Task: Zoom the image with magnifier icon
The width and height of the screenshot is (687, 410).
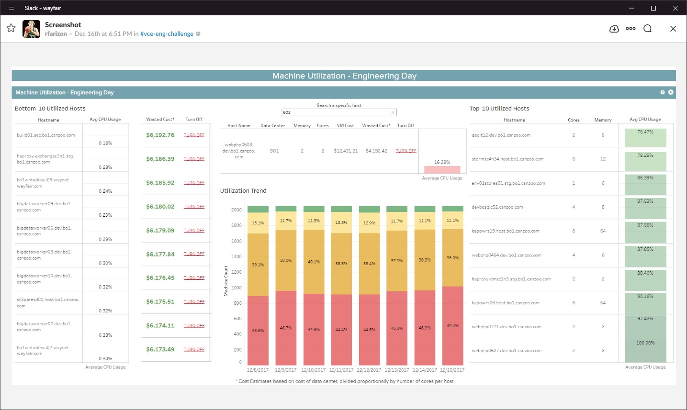Action: (647, 29)
